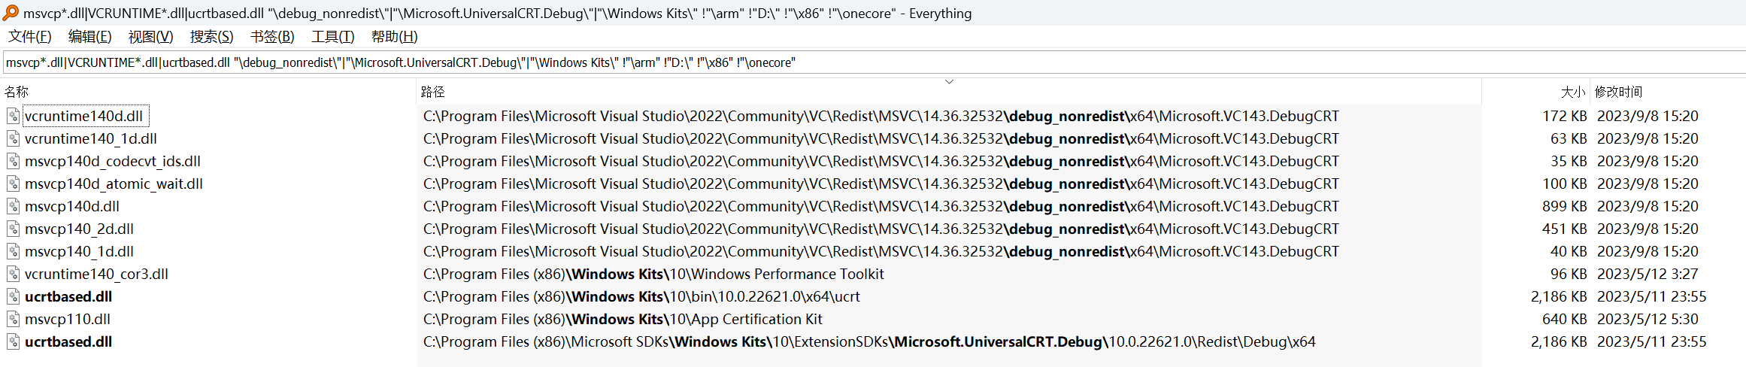The image size is (1746, 367).
Task: Open the 搜索(S) menu
Action: [x=212, y=36]
